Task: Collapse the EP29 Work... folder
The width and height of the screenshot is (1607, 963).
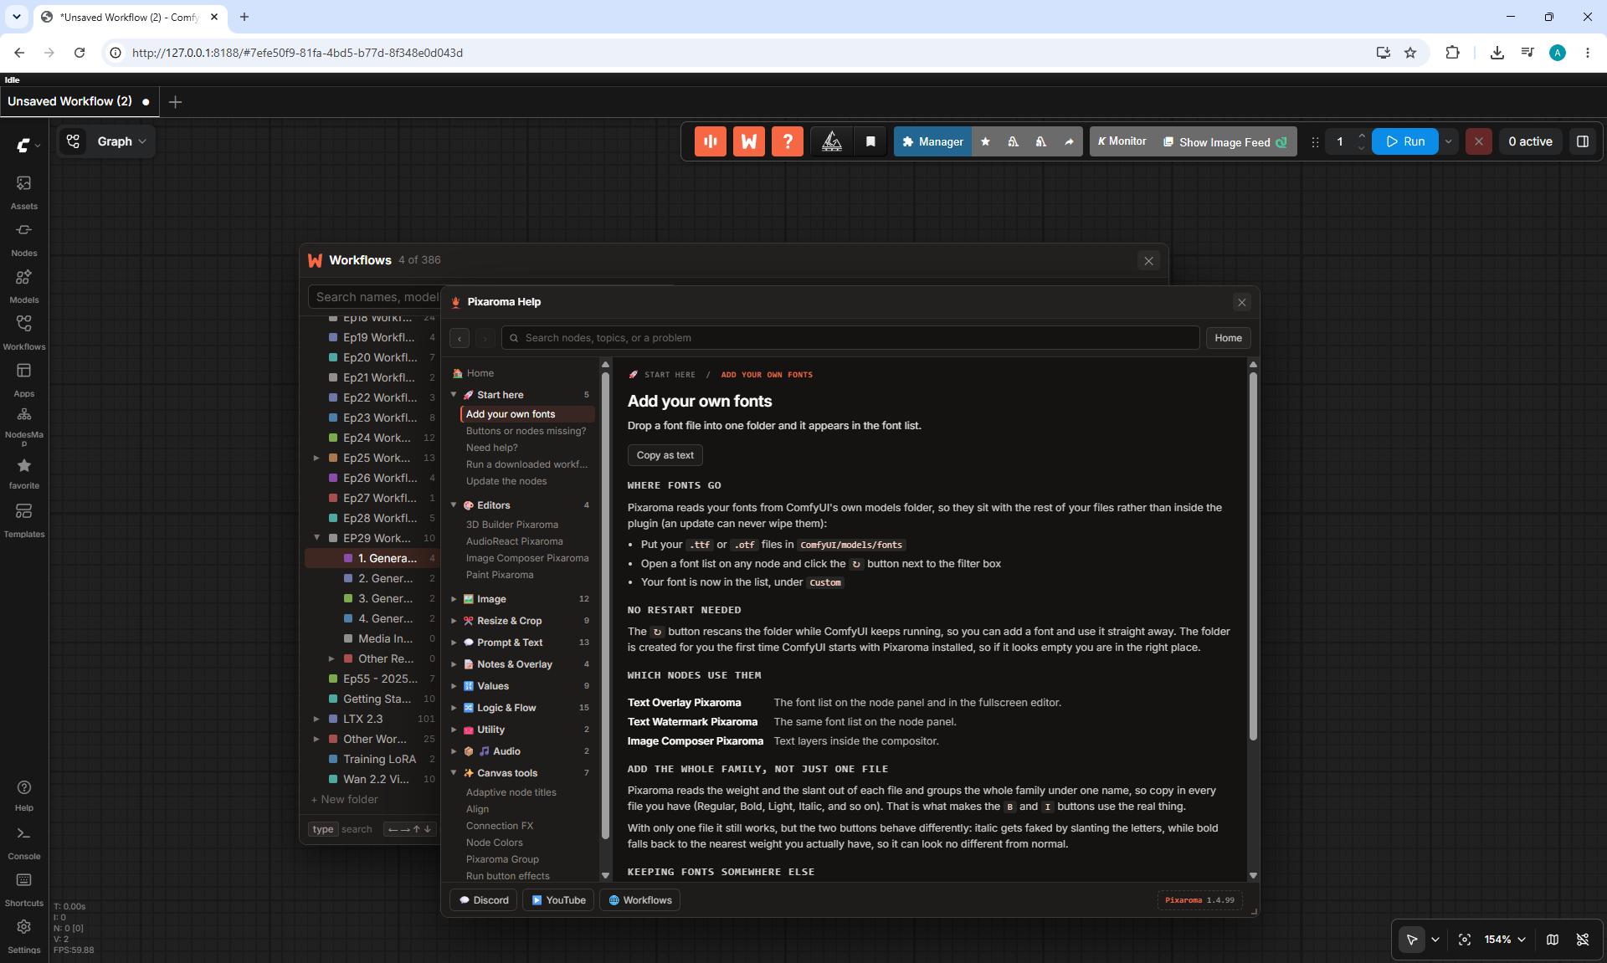Action: pos(316,538)
